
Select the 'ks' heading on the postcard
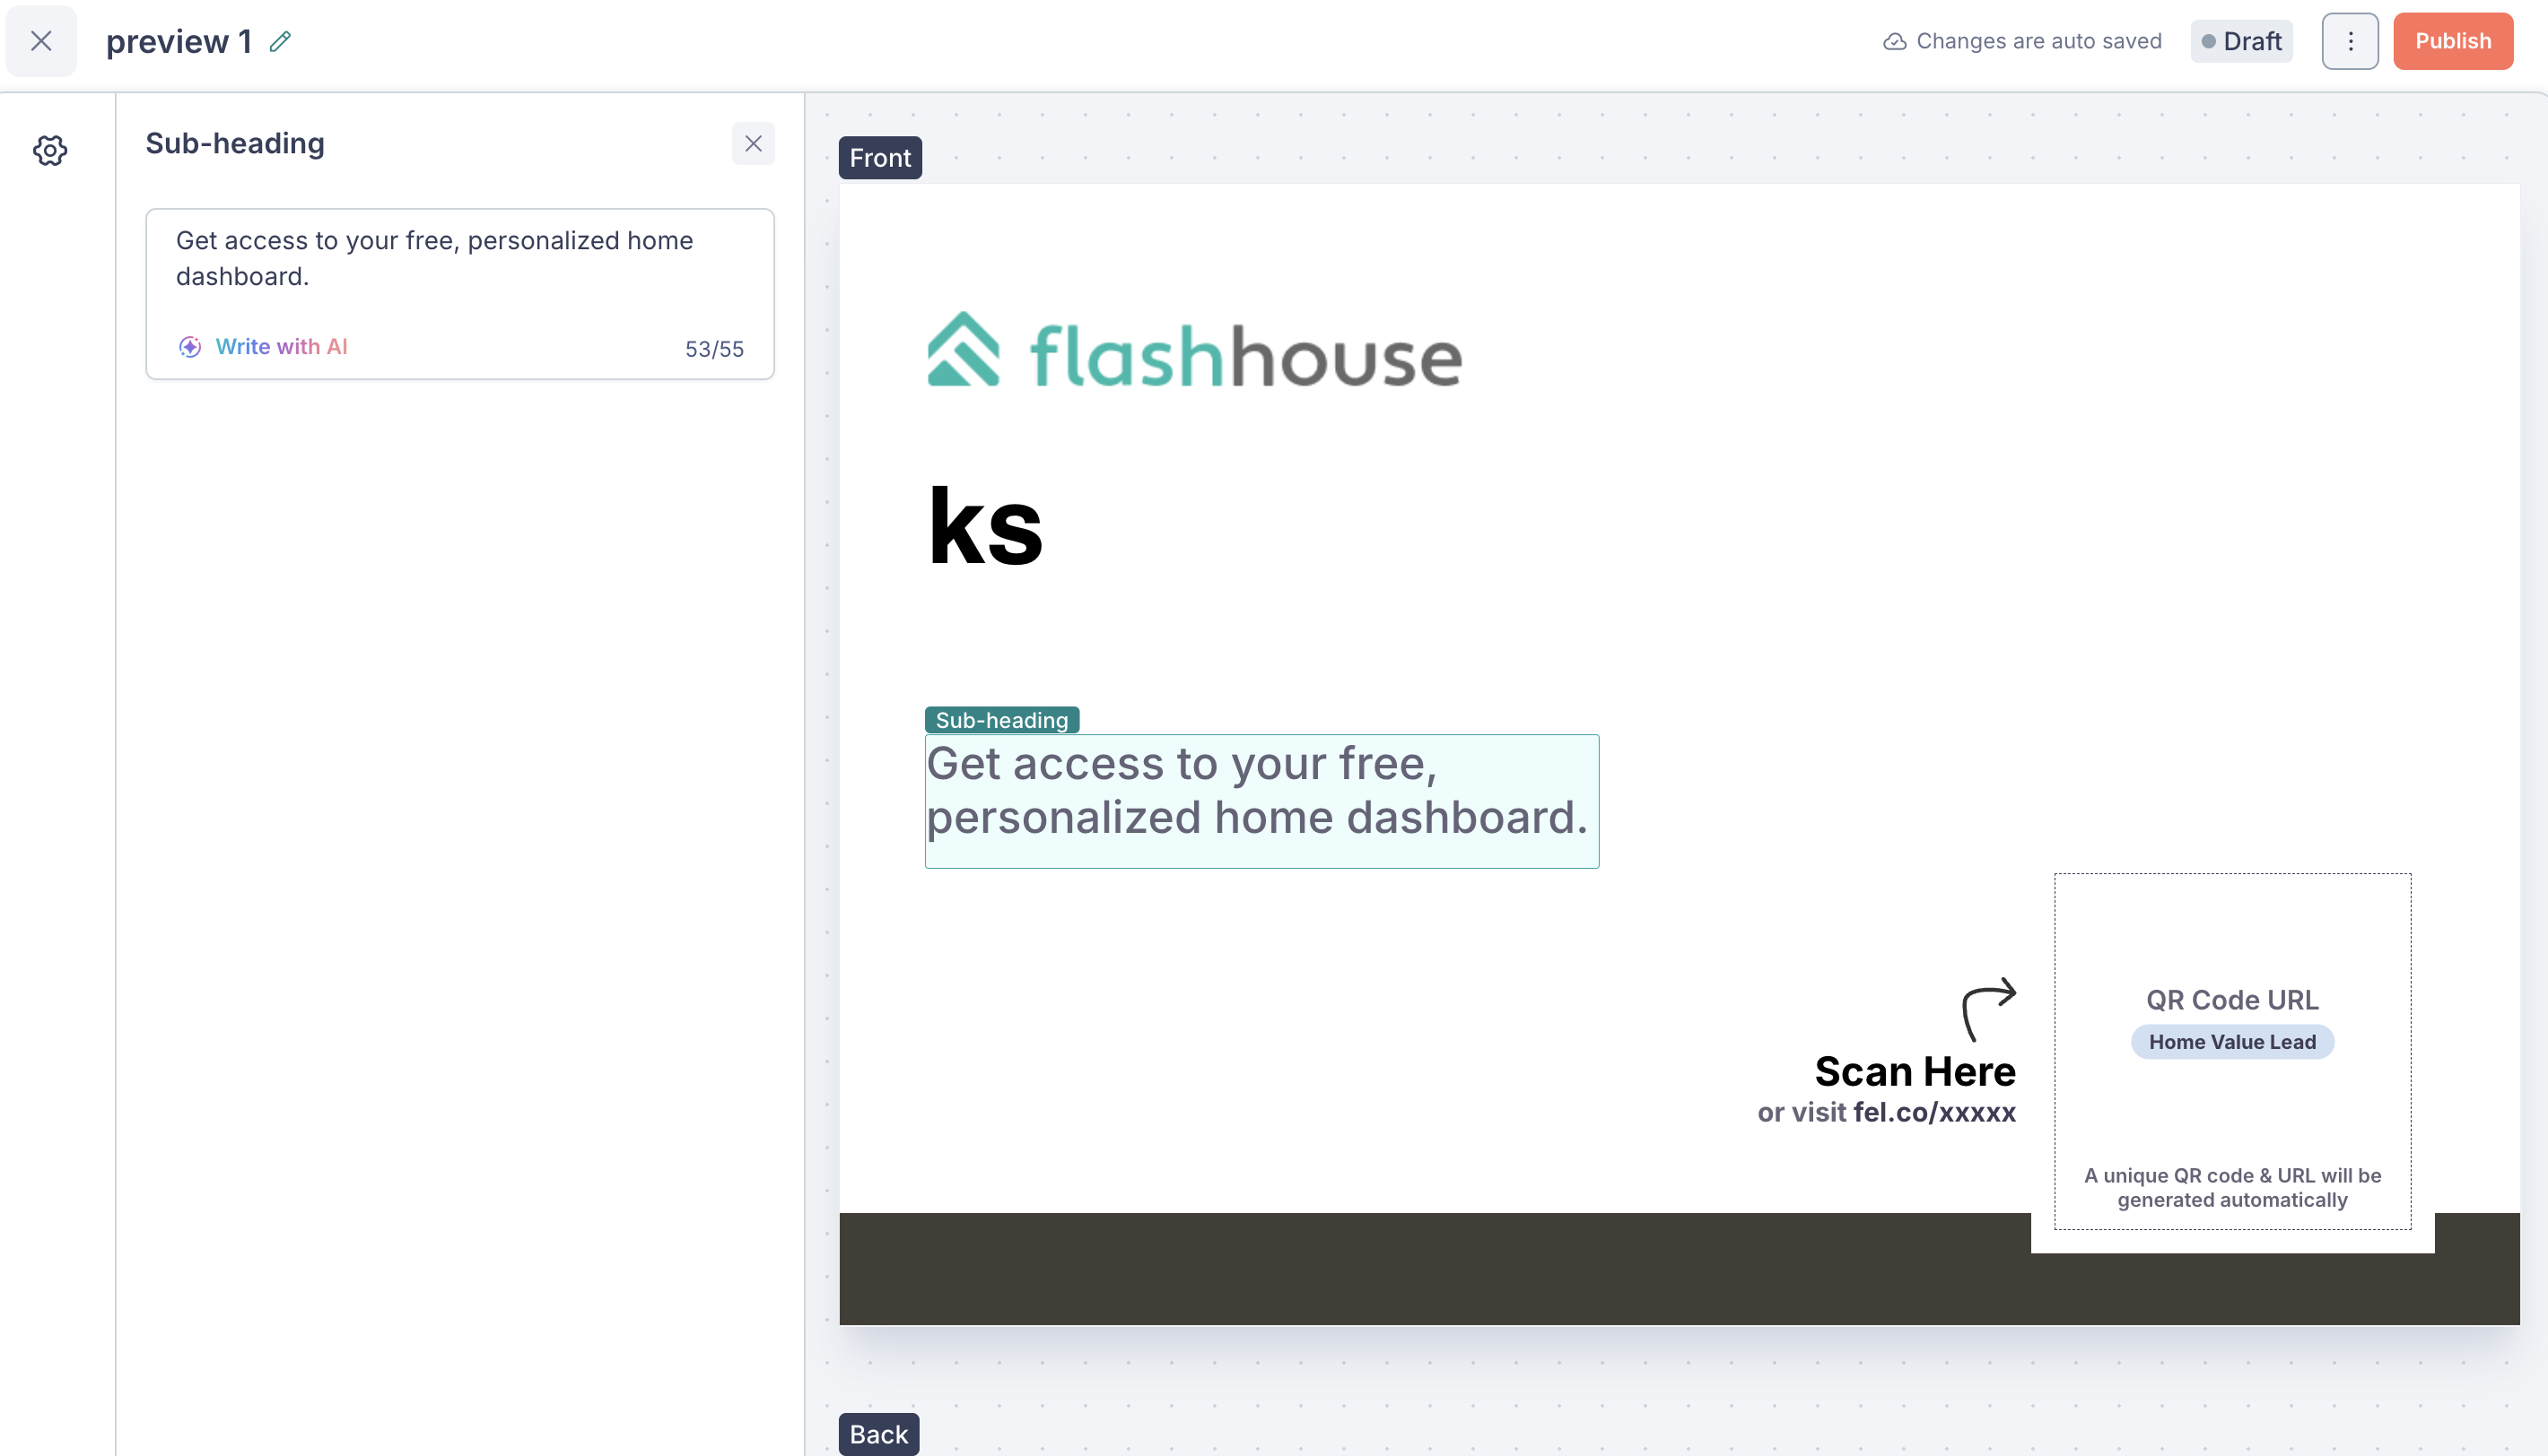[985, 526]
